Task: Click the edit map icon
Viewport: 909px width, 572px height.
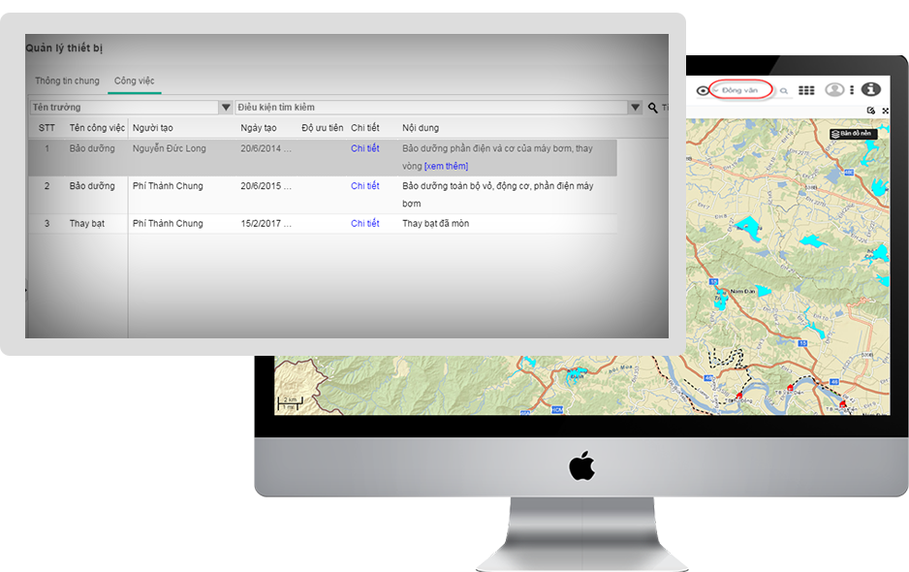Action: (x=871, y=111)
